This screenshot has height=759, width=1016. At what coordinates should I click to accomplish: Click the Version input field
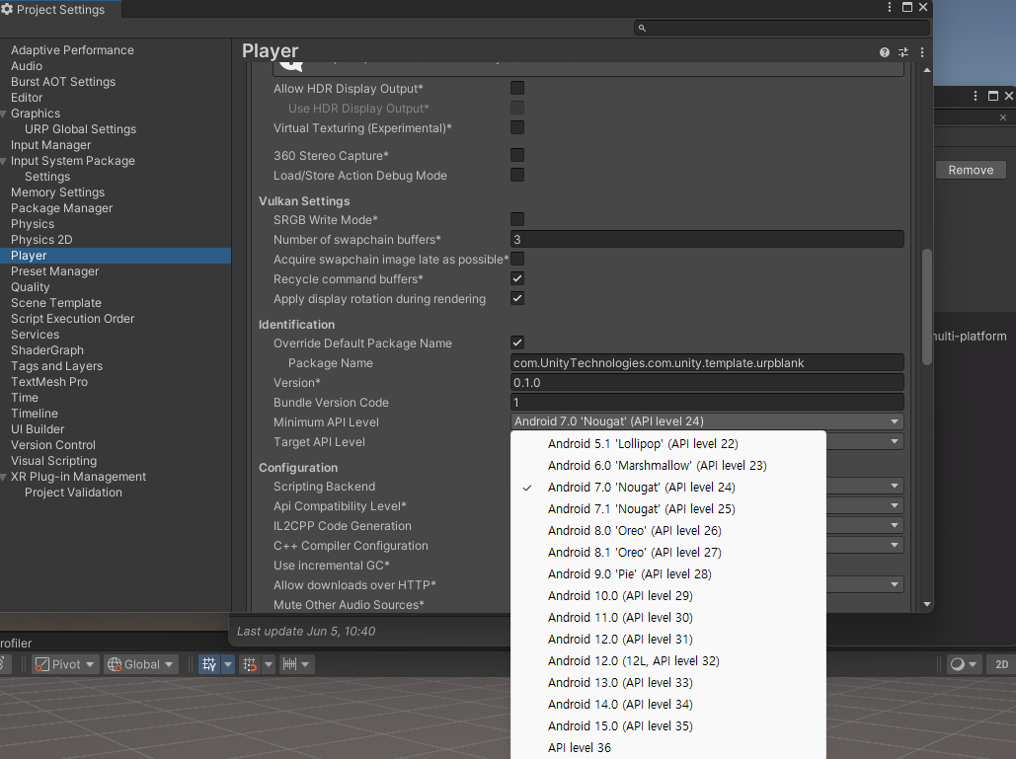click(x=707, y=383)
